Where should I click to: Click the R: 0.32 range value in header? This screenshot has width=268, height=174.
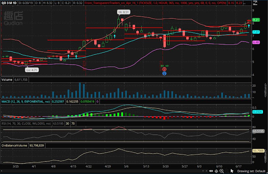77,3
